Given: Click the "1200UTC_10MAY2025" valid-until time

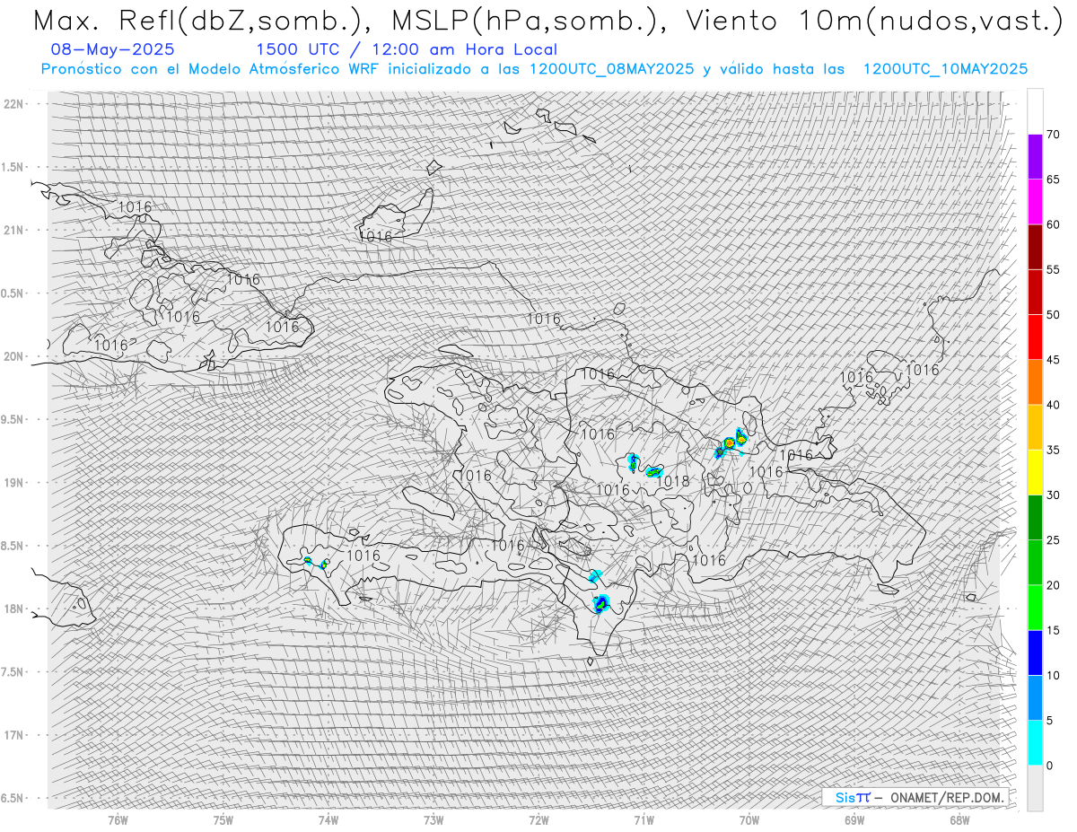Looking at the screenshot, I should click(x=945, y=69).
